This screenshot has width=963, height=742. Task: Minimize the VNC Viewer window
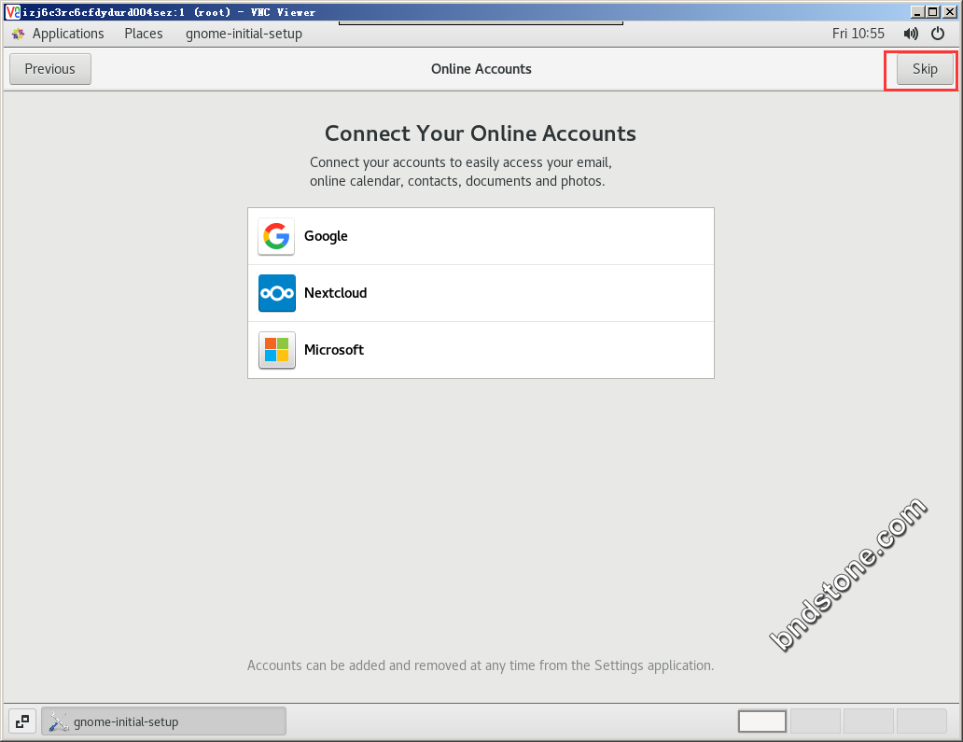coord(917,12)
